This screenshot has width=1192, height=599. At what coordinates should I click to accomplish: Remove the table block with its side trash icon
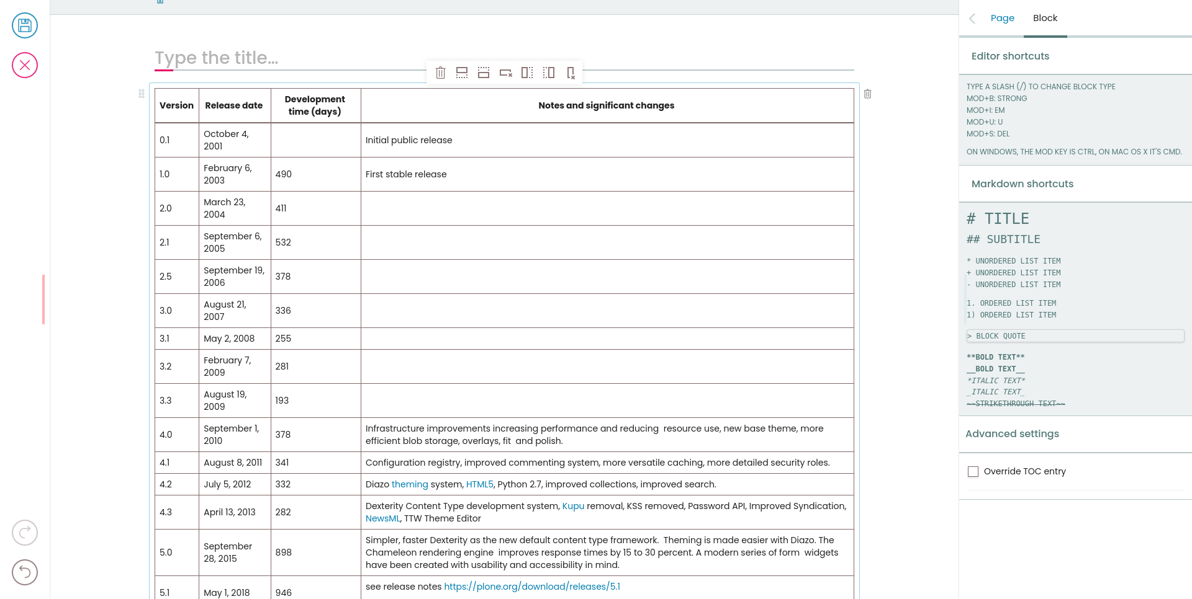[868, 94]
